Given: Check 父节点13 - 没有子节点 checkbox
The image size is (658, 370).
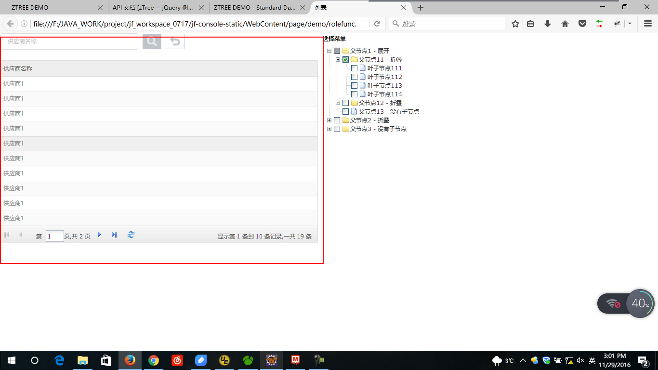Looking at the screenshot, I should (345, 112).
